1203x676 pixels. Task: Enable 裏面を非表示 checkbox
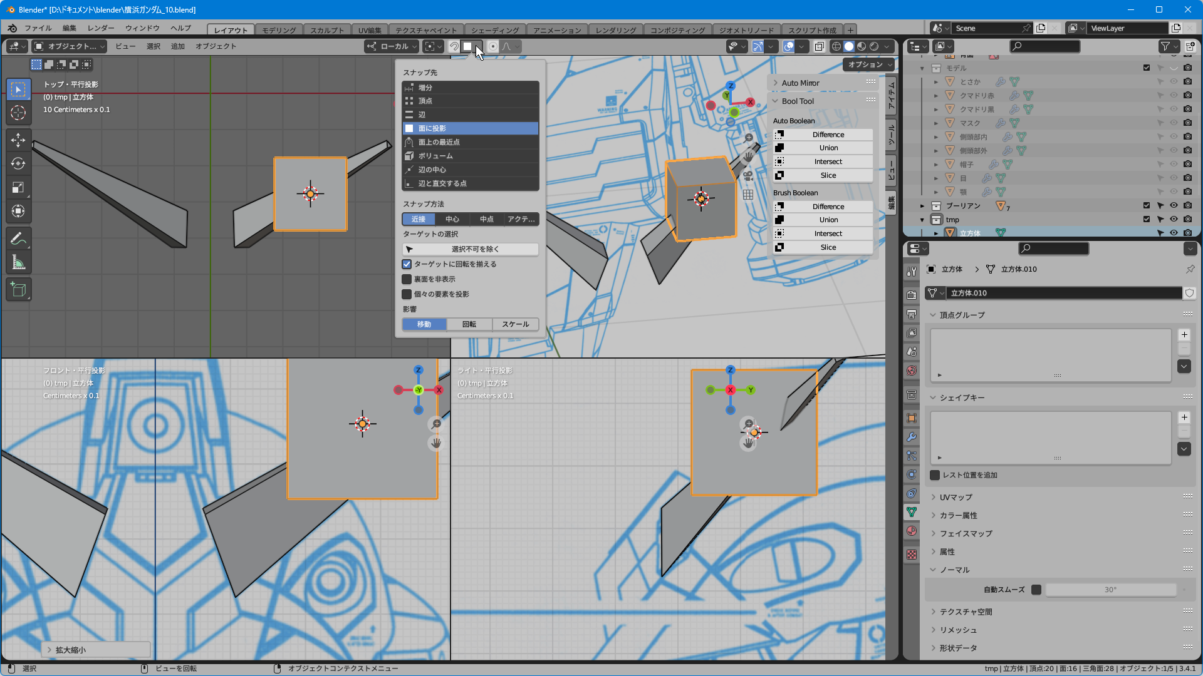click(407, 279)
